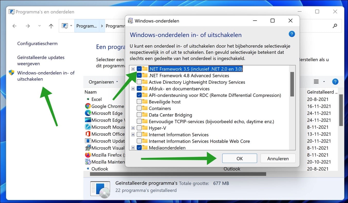Image resolution: width=348 pixels, height=203 pixels.
Task: Click the Microsoft Mouse icon in program list
Action: (x=88, y=127)
